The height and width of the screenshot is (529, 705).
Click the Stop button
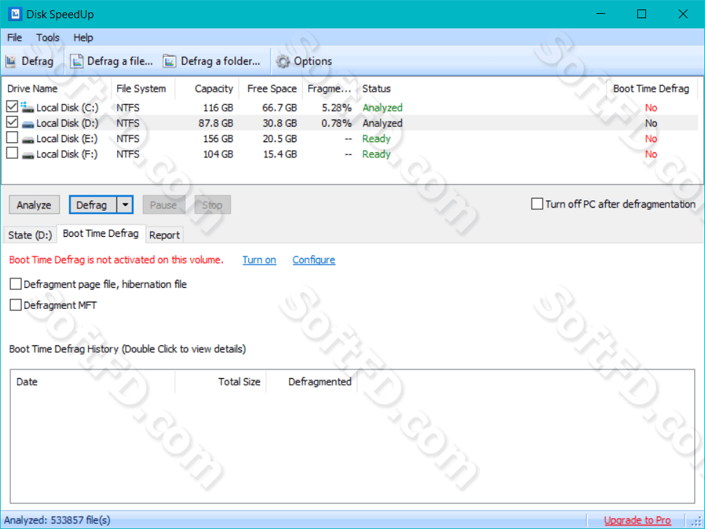(212, 205)
